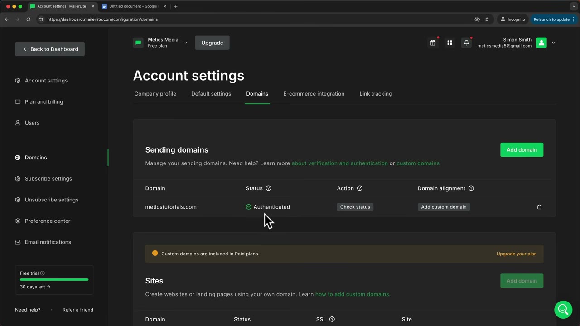Click the Add domain button in Sending domains
Image resolution: width=580 pixels, height=326 pixels.
tap(522, 150)
